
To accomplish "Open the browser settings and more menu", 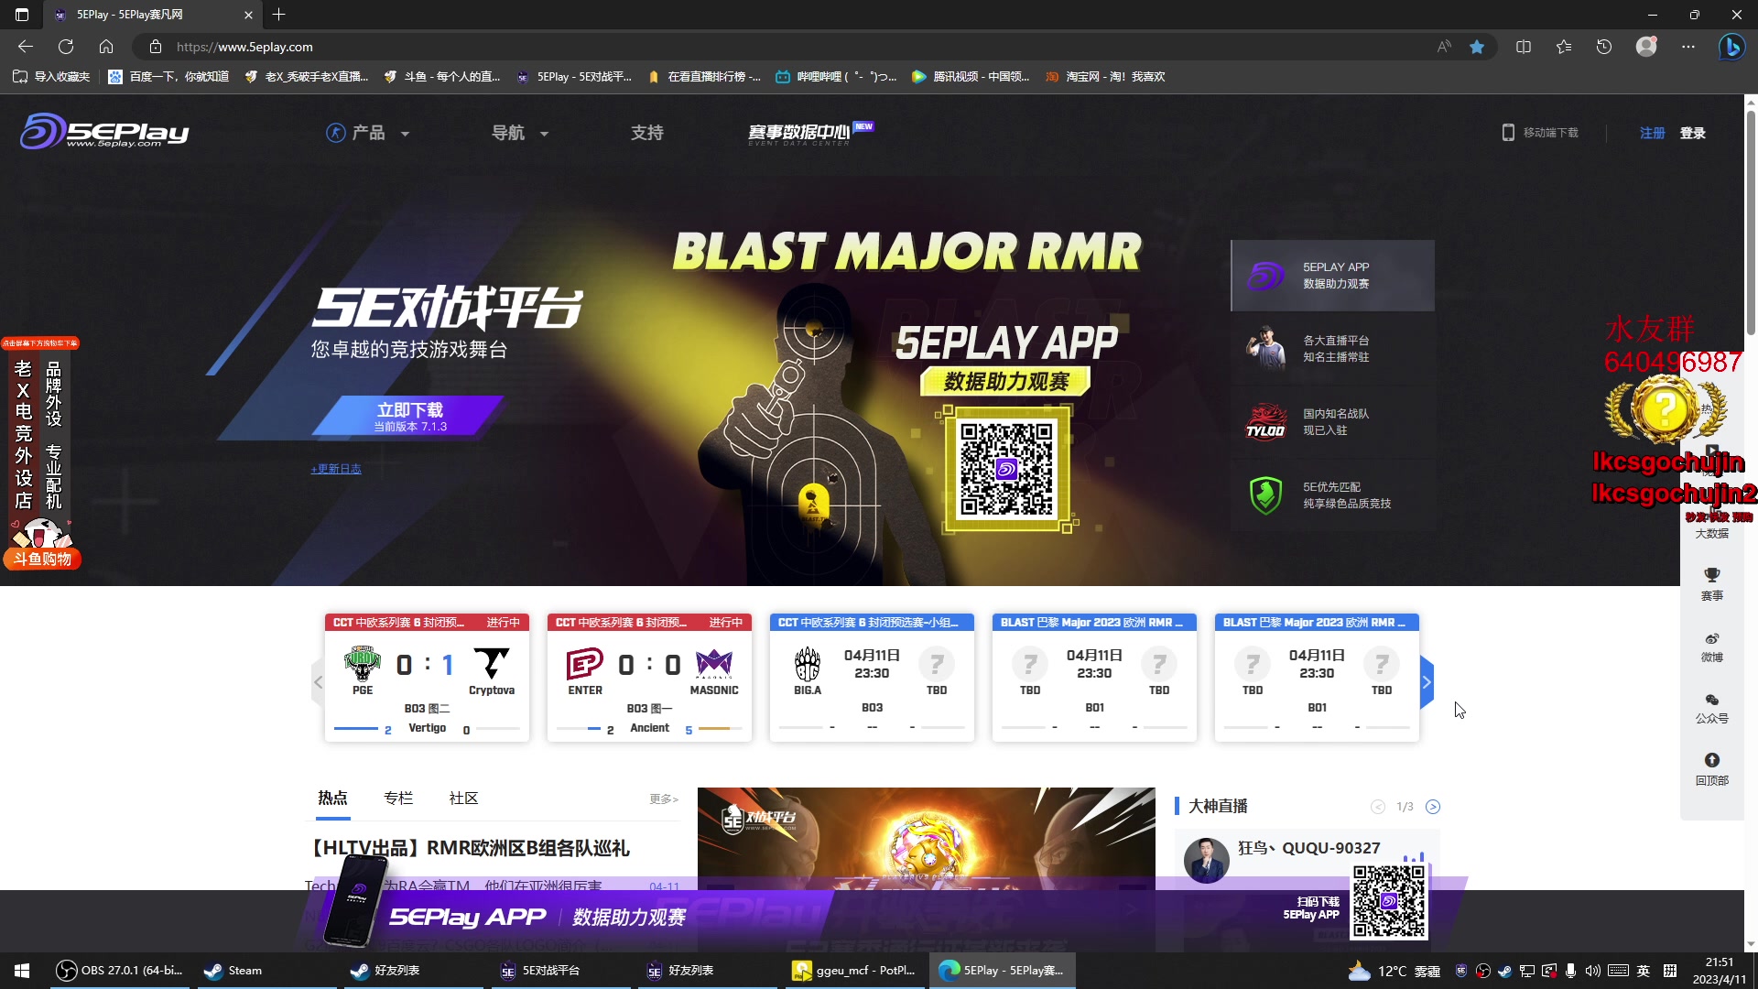I will tap(1688, 47).
